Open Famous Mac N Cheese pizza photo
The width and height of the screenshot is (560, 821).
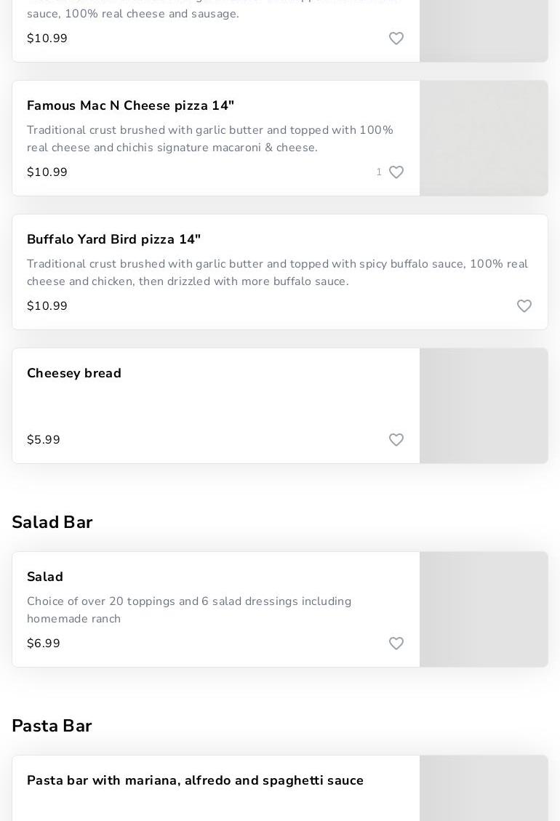click(484, 138)
